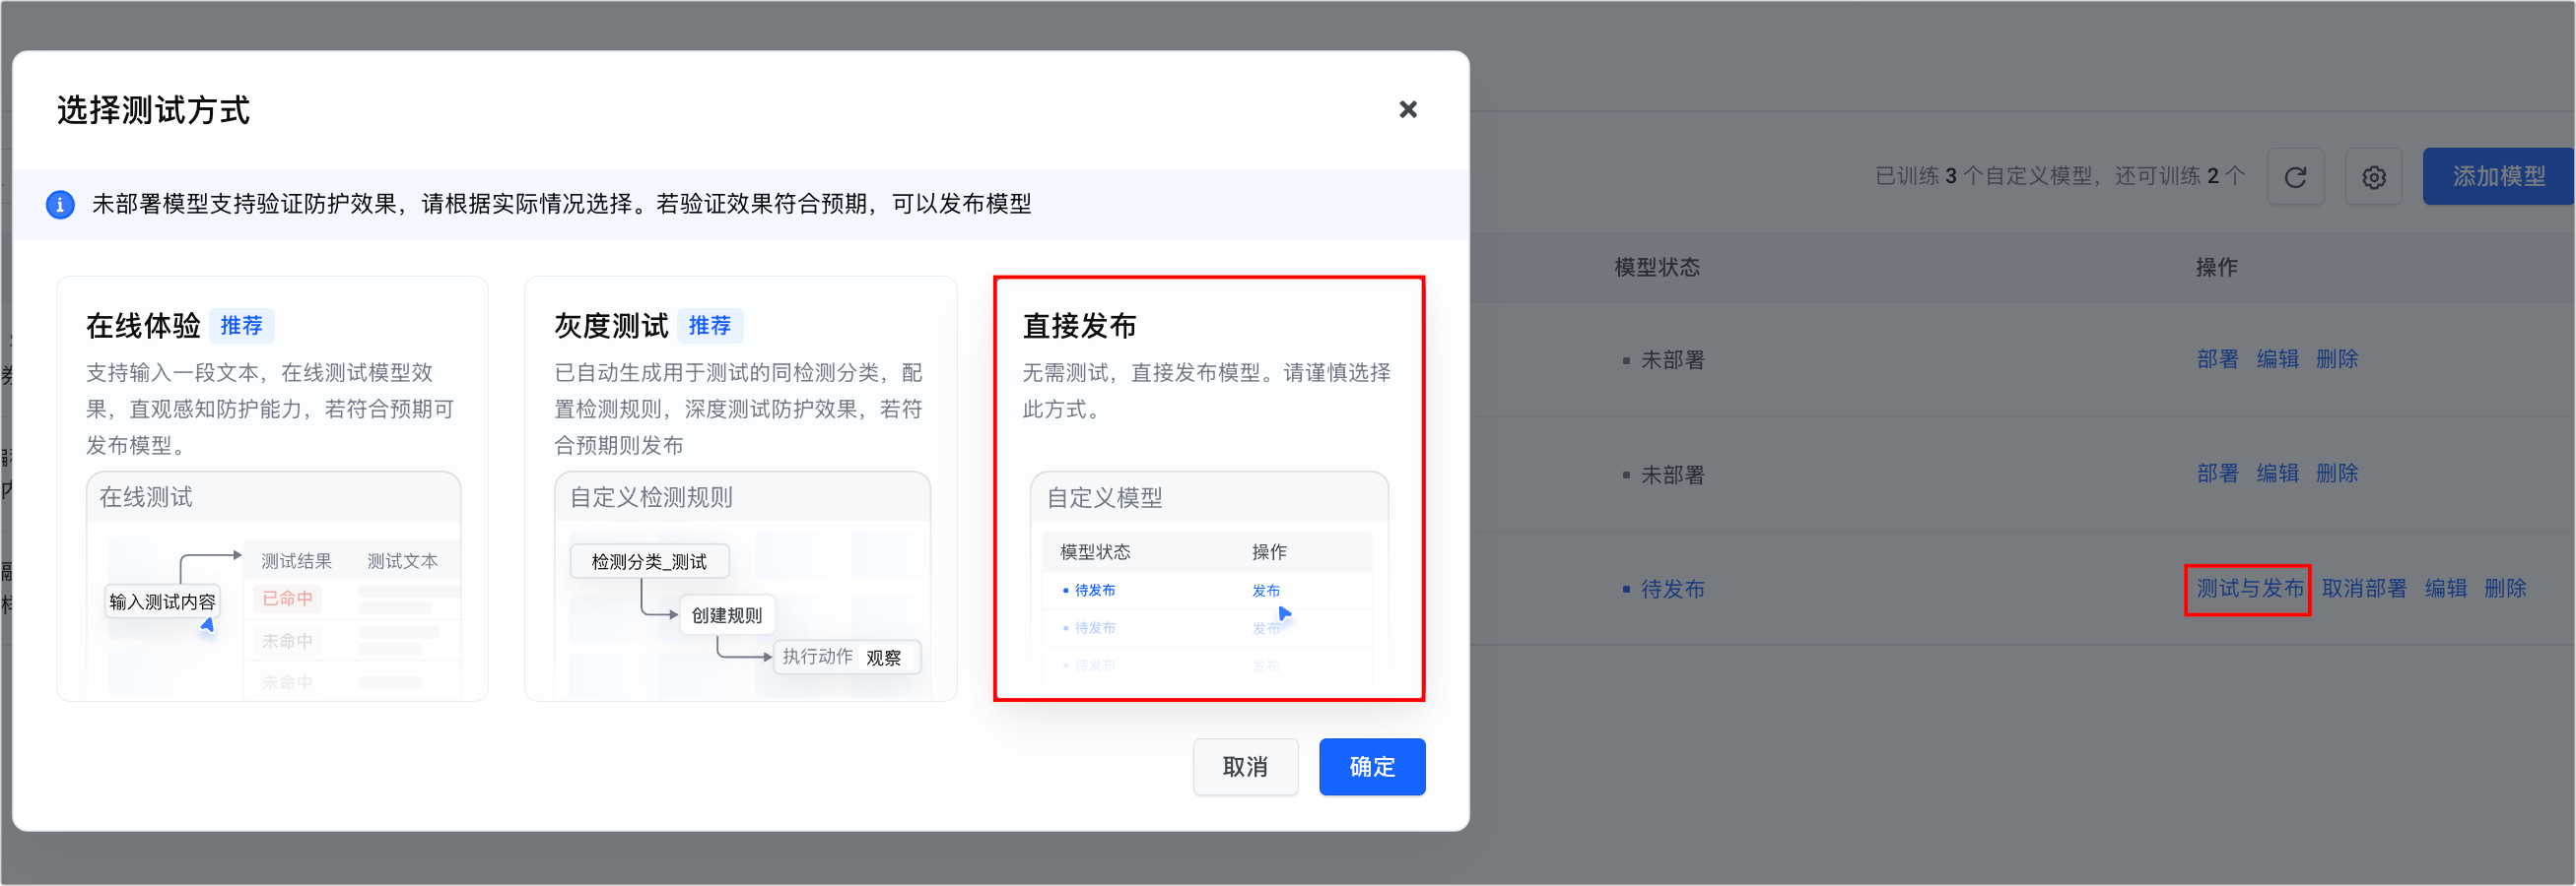Click the 推荐 tag beside 灰度测试
This screenshot has height=886, width=2576.
[710, 326]
